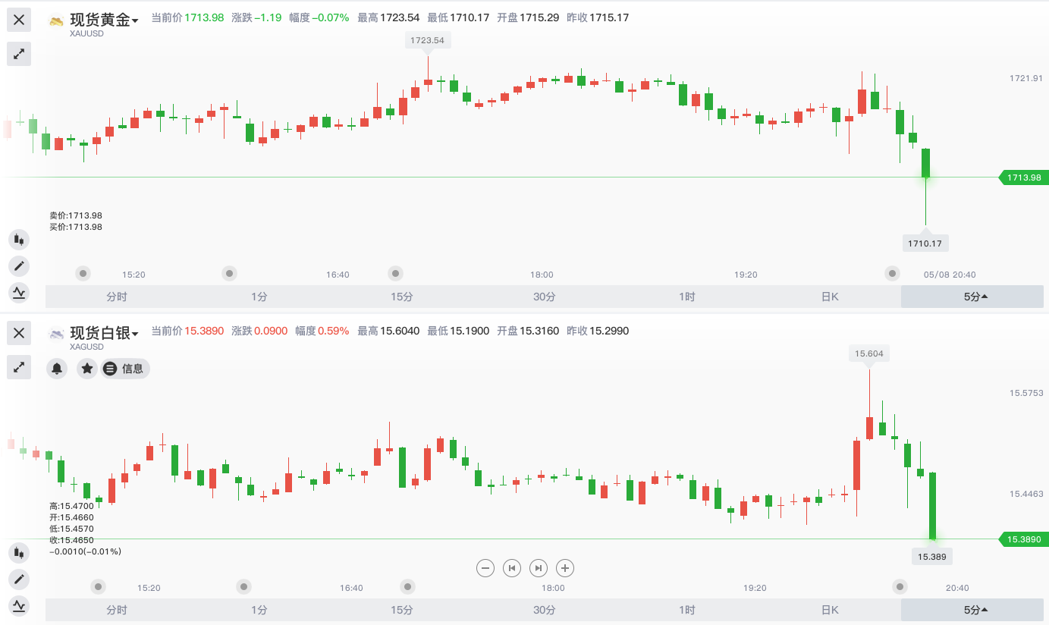Open the 5分 period dropdown on gold chart
The image size is (1049, 625).
coord(972,297)
